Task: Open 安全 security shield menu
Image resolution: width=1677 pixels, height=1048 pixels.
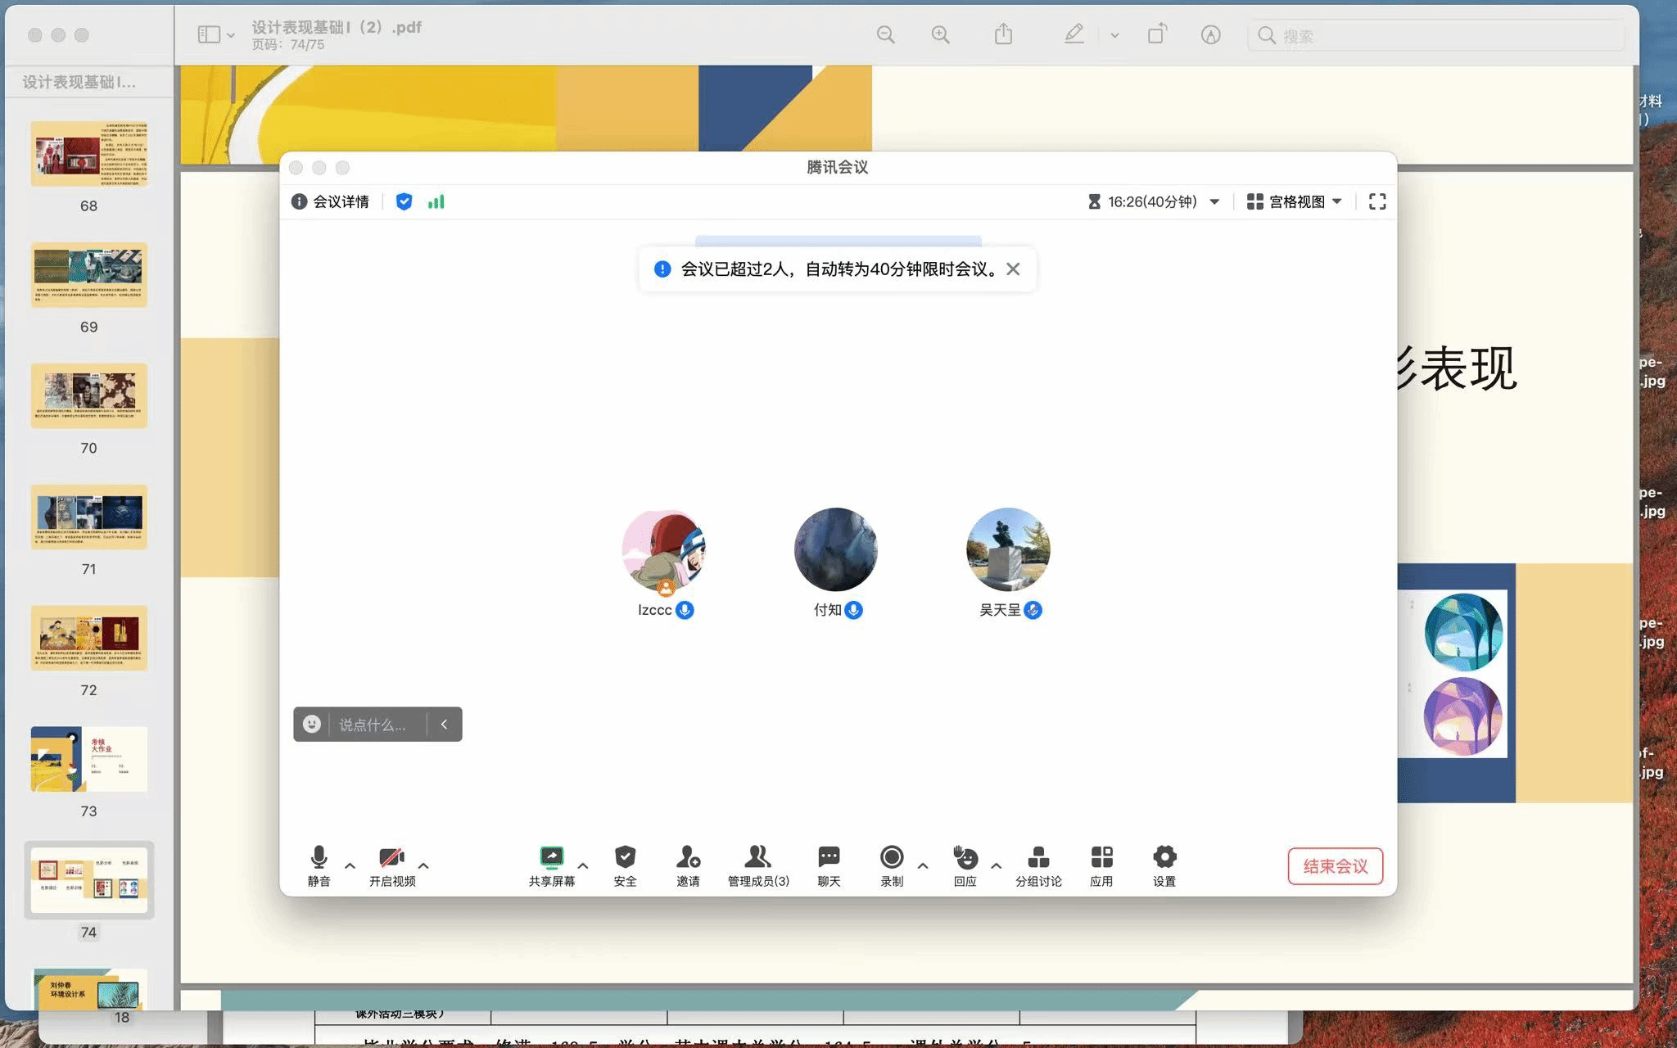Action: [625, 866]
